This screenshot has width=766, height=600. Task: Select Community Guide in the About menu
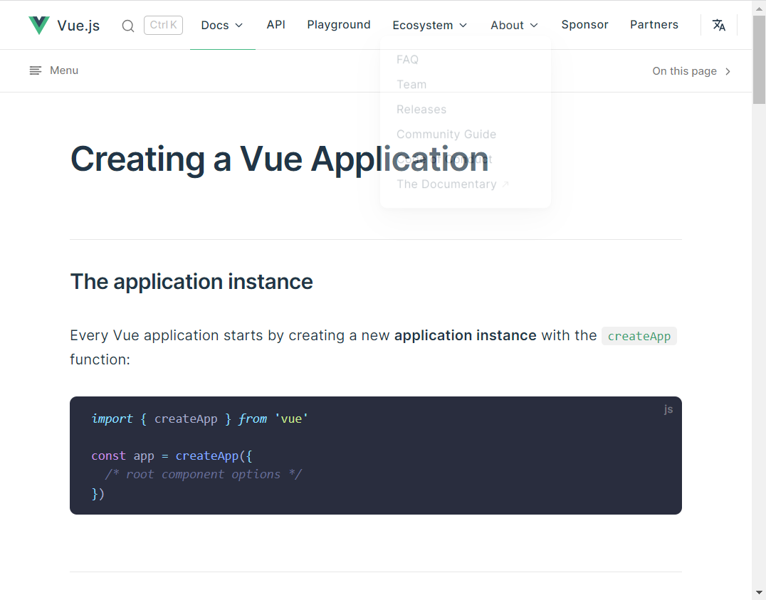coord(446,135)
